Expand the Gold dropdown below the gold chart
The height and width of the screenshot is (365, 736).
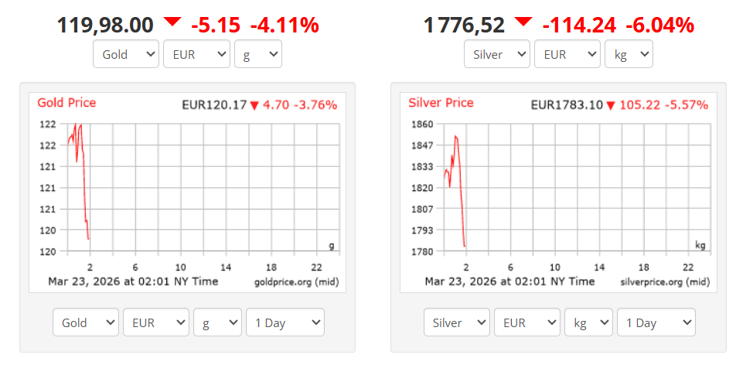[86, 322]
